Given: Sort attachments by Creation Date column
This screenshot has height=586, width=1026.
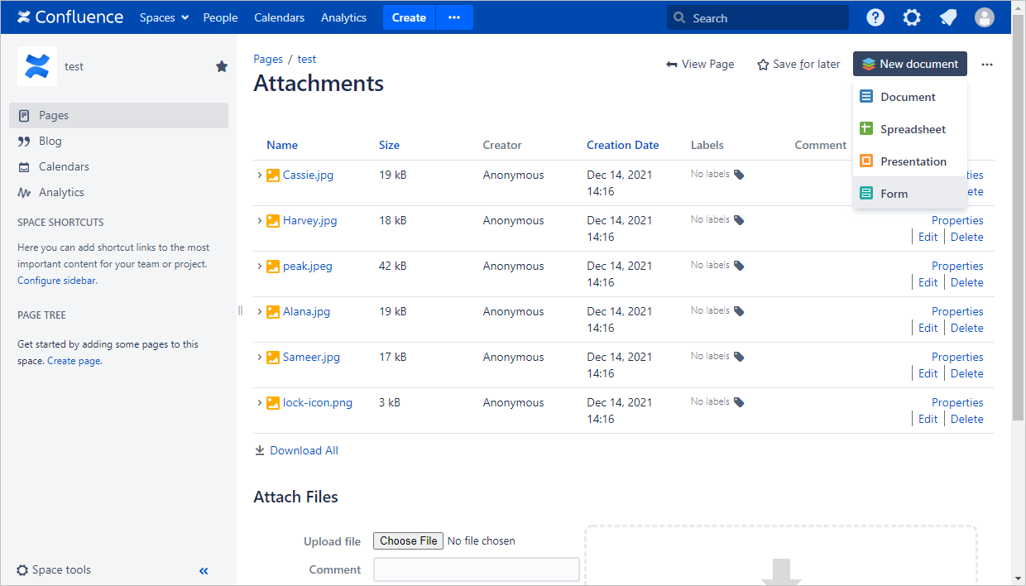Looking at the screenshot, I should 622,145.
